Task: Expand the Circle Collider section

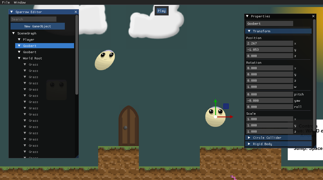Action: click(278, 137)
